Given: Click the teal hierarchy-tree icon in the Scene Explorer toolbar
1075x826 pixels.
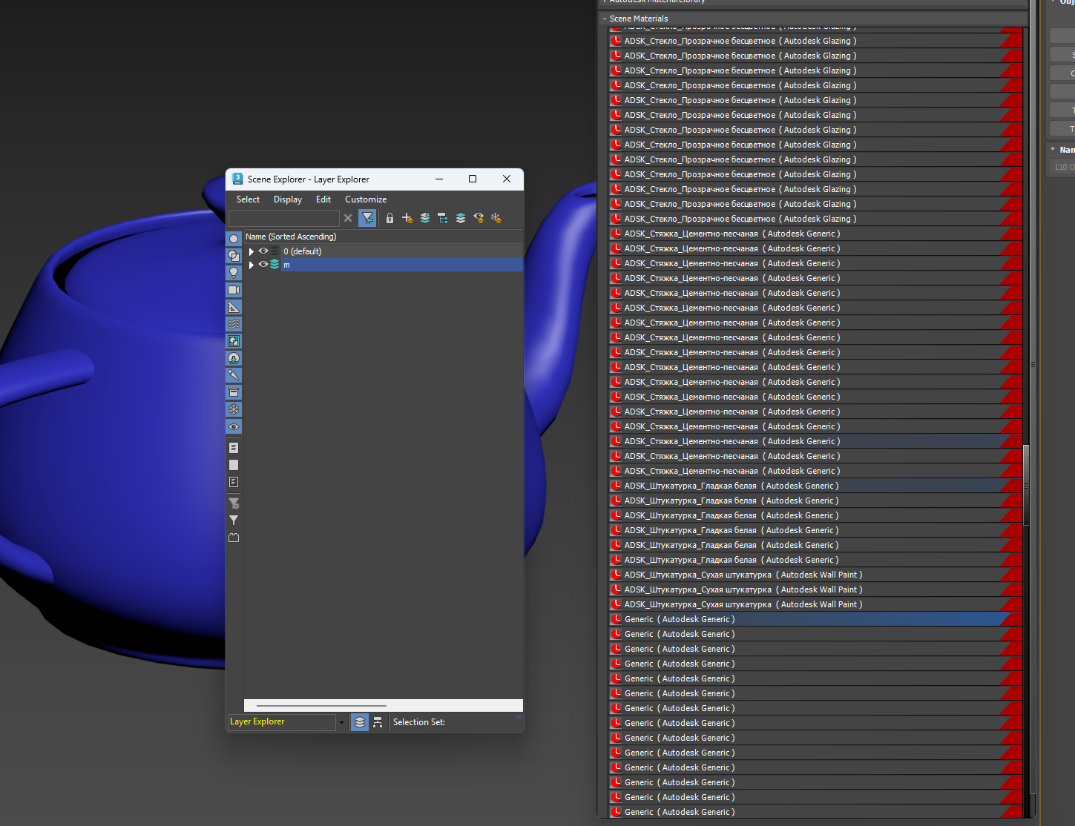Looking at the screenshot, I should (443, 218).
